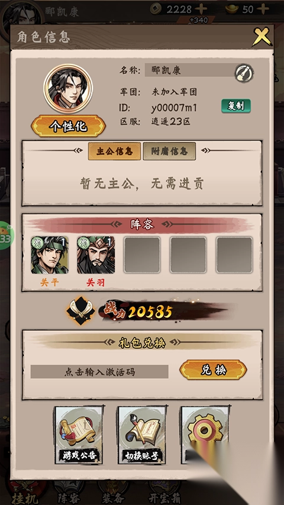Select the third empty lineup slot

tap(142, 255)
